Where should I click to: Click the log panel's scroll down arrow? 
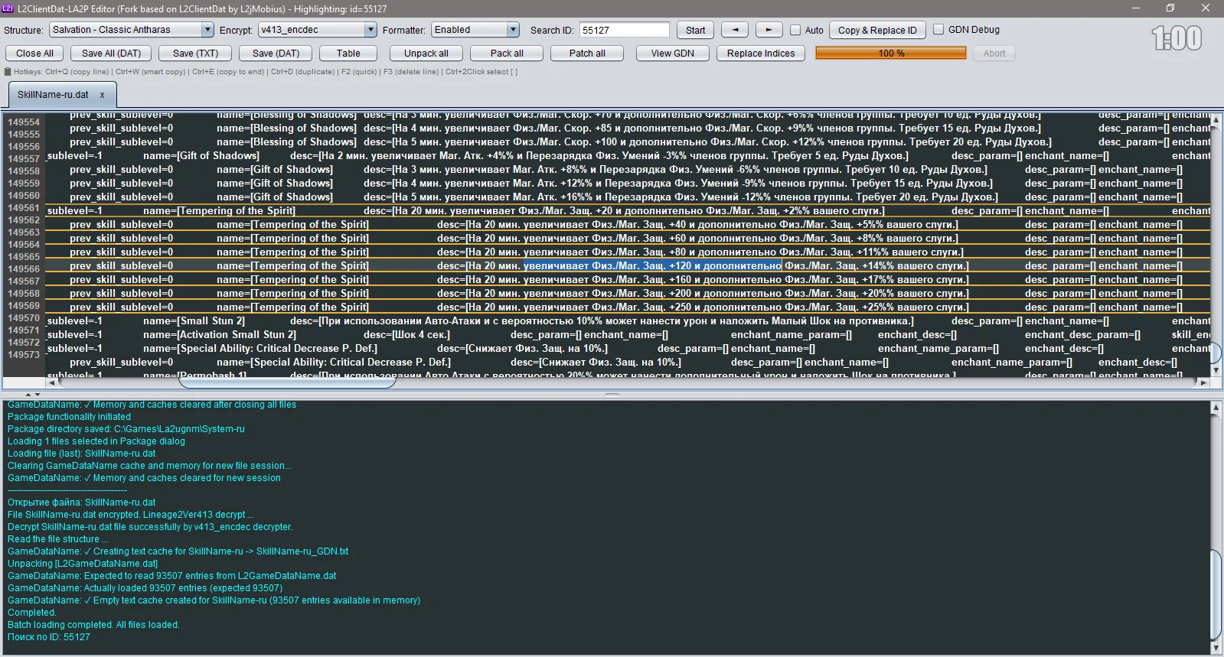click(1216, 648)
